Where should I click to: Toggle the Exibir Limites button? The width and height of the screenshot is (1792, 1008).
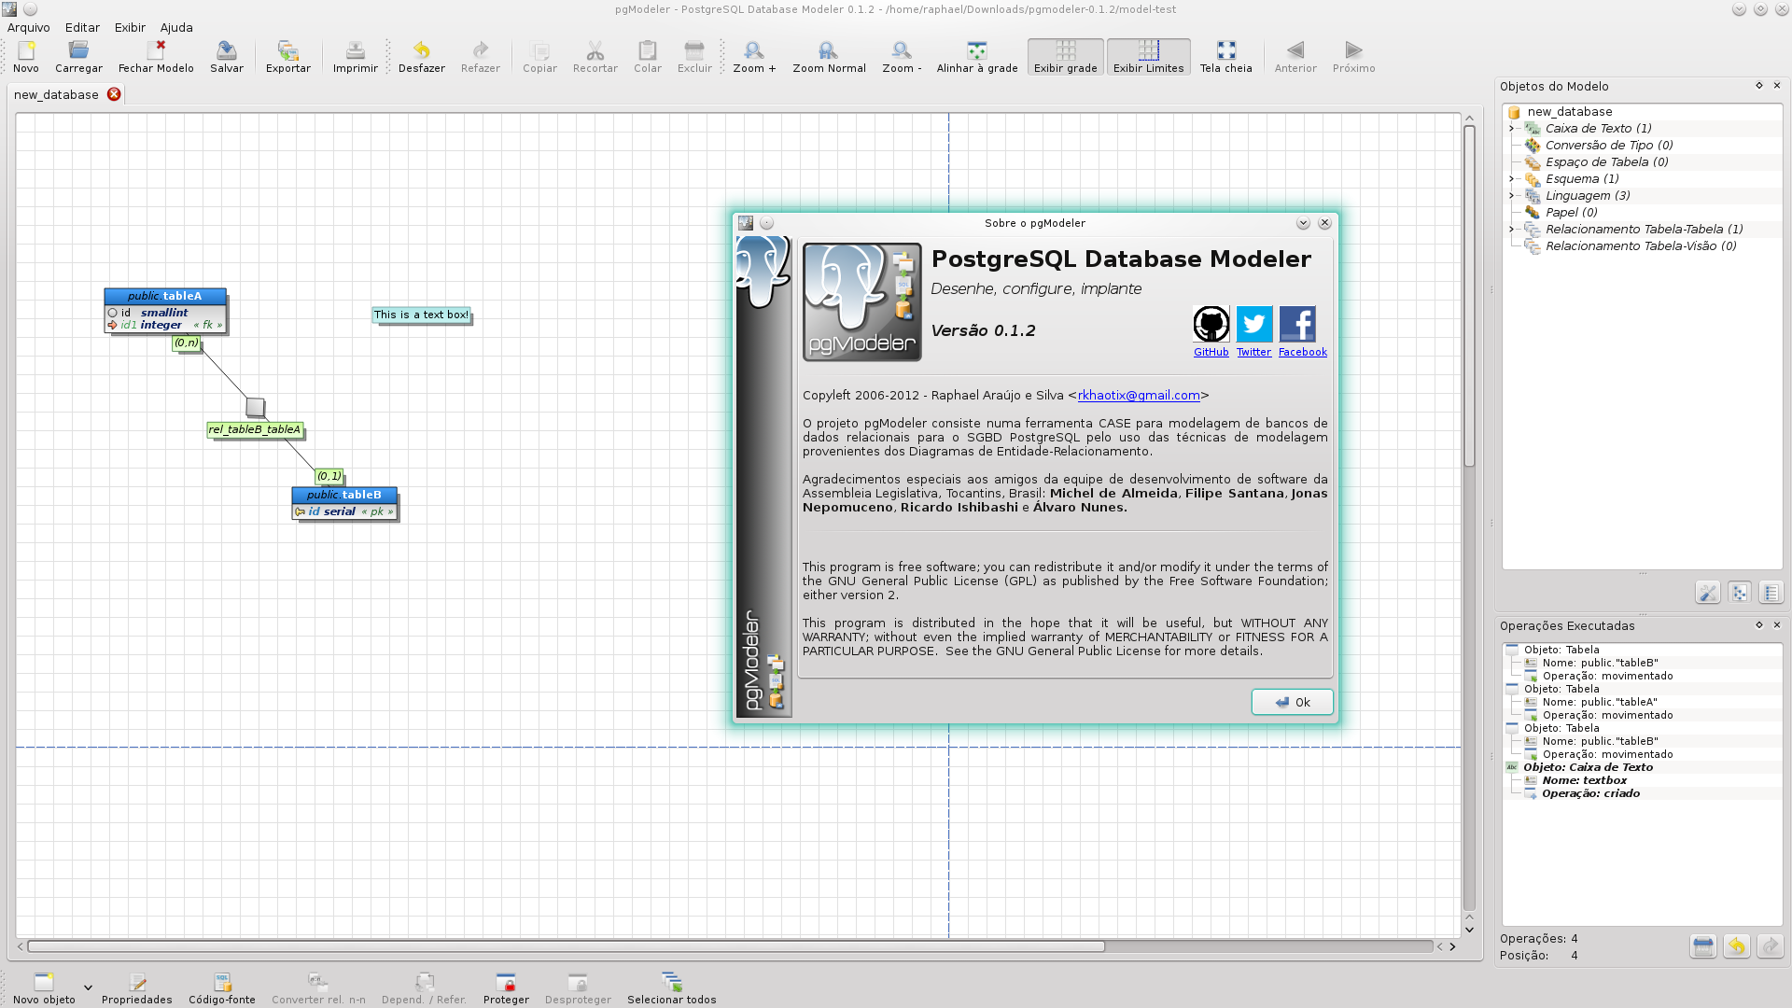(x=1149, y=57)
